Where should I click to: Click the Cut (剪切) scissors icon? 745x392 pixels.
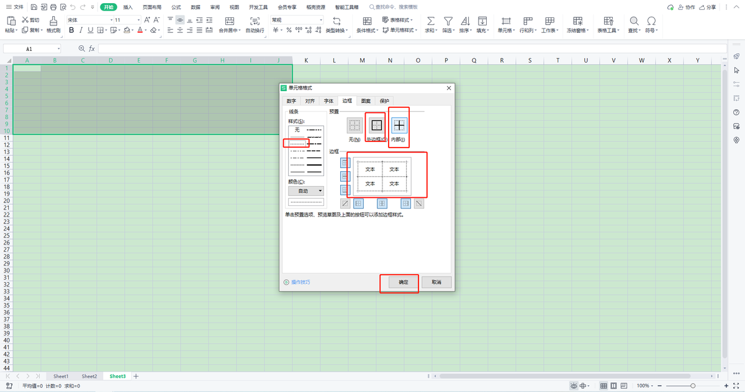[25, 20]
